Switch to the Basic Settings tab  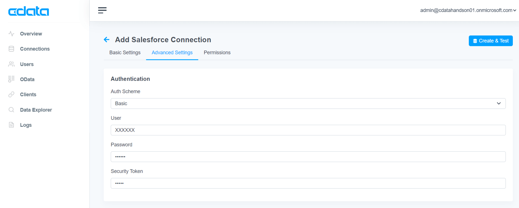pyautogui.click(x=125, y=53)
